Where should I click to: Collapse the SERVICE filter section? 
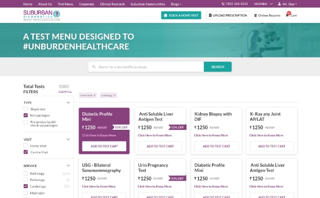pos(68,166)
